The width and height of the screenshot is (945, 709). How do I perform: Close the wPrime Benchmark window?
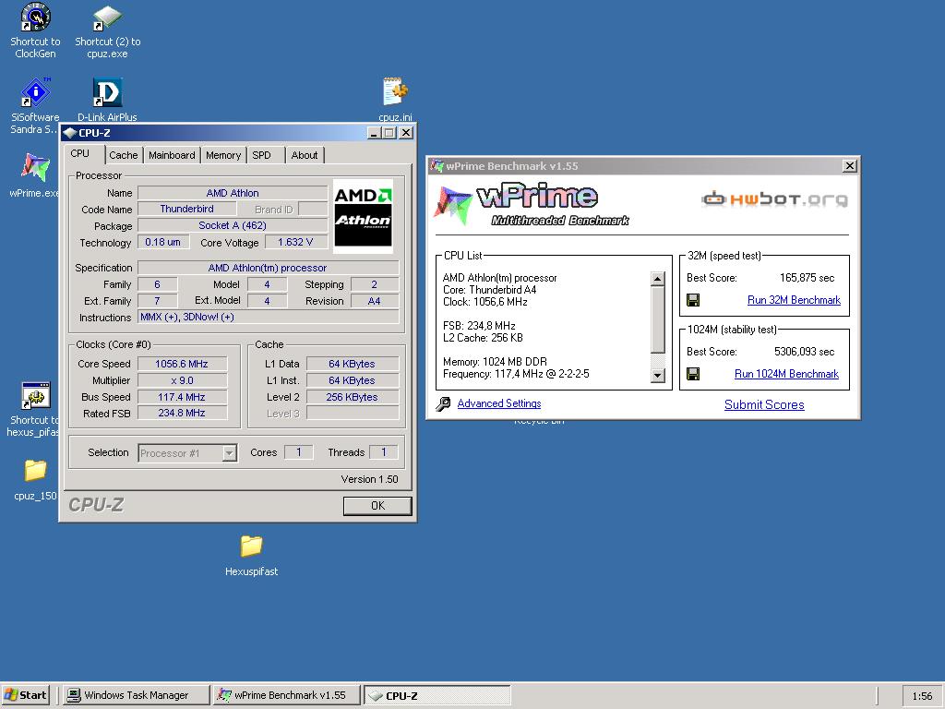849,166
